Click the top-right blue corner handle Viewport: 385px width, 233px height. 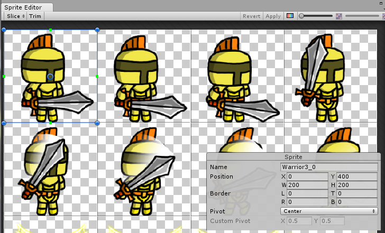(97, 30)
